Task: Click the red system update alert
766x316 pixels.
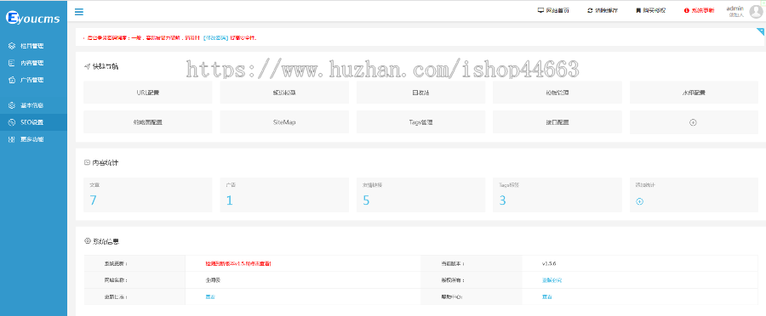Action: (x=699, y=10)
